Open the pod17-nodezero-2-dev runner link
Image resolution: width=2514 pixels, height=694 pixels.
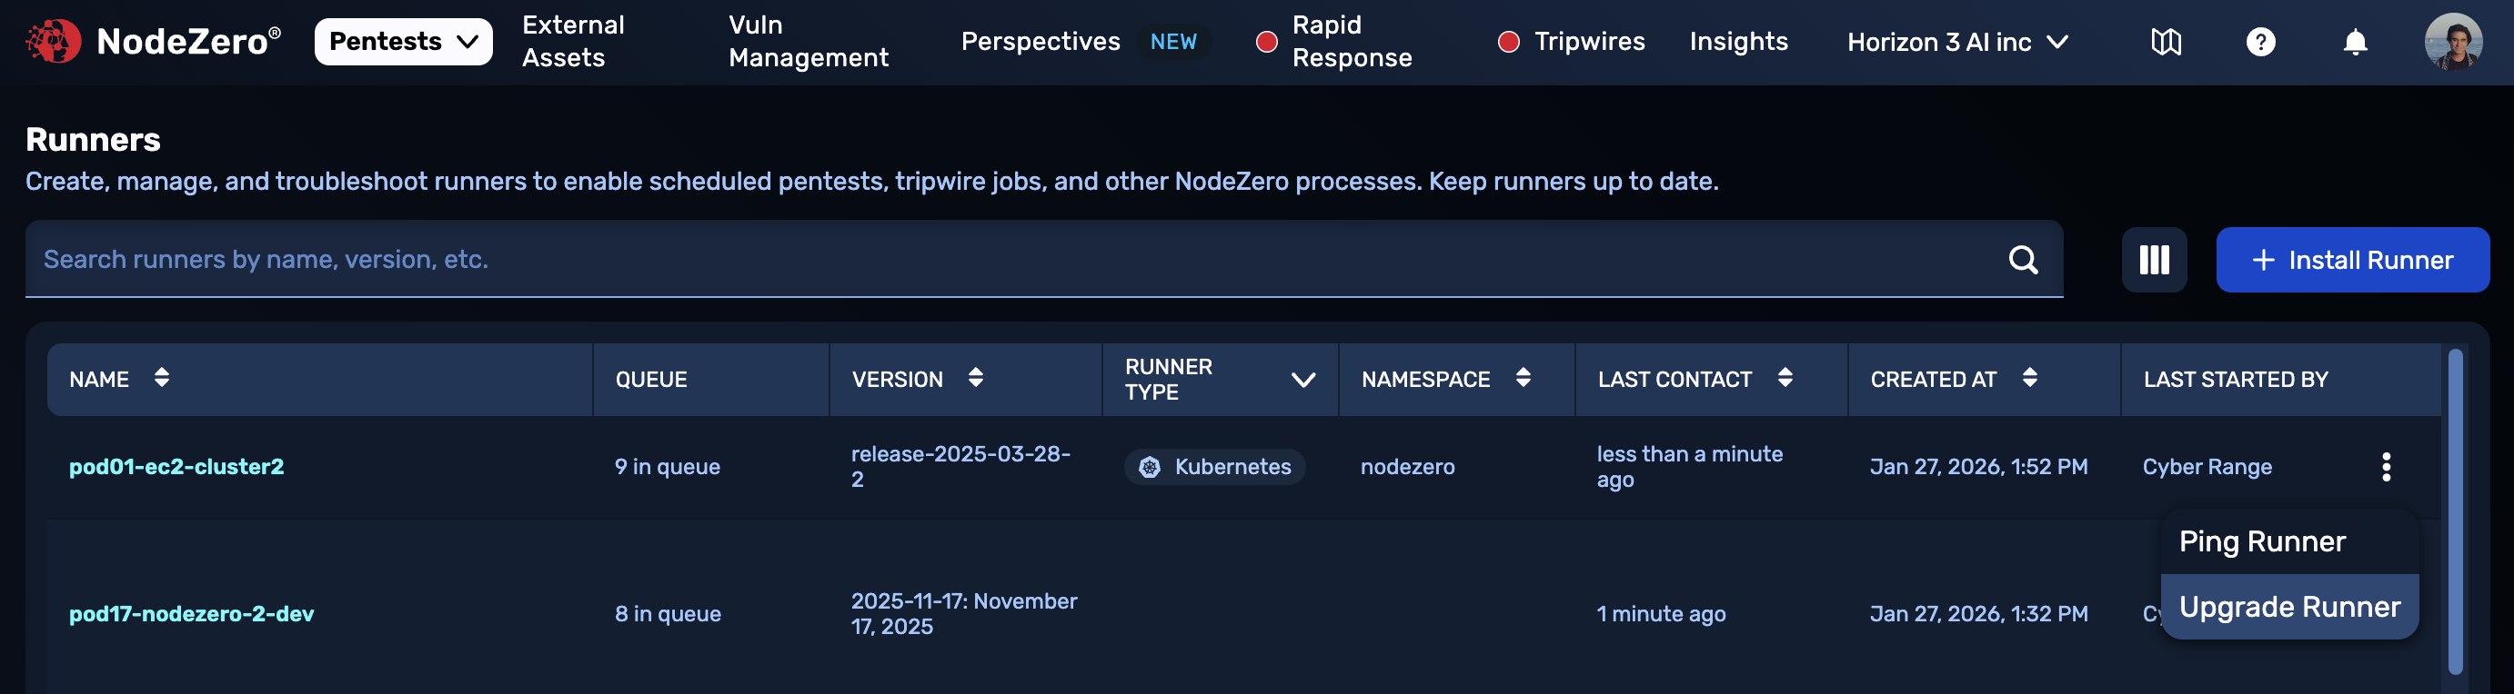tap(191, 613)
